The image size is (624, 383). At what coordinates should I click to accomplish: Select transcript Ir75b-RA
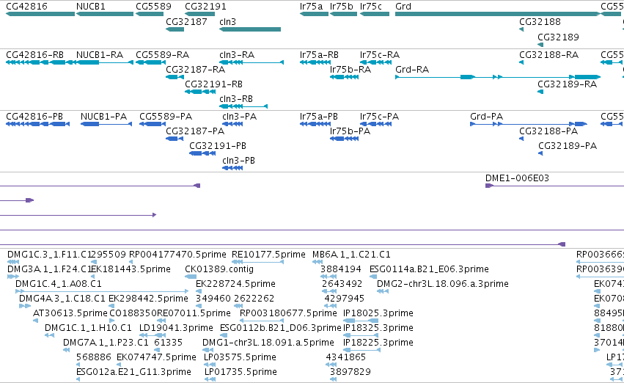coord(344,77)
